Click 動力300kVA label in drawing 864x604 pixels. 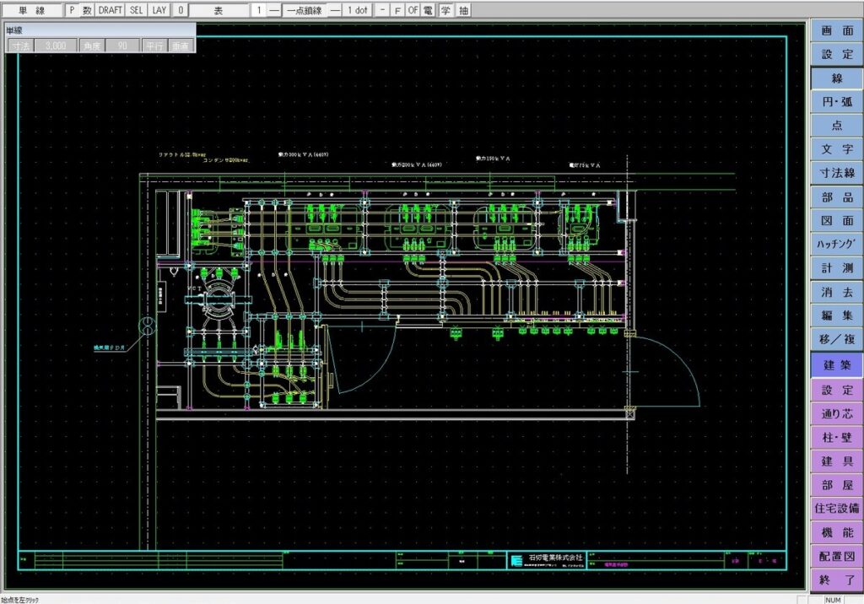[x=303, y=155]
